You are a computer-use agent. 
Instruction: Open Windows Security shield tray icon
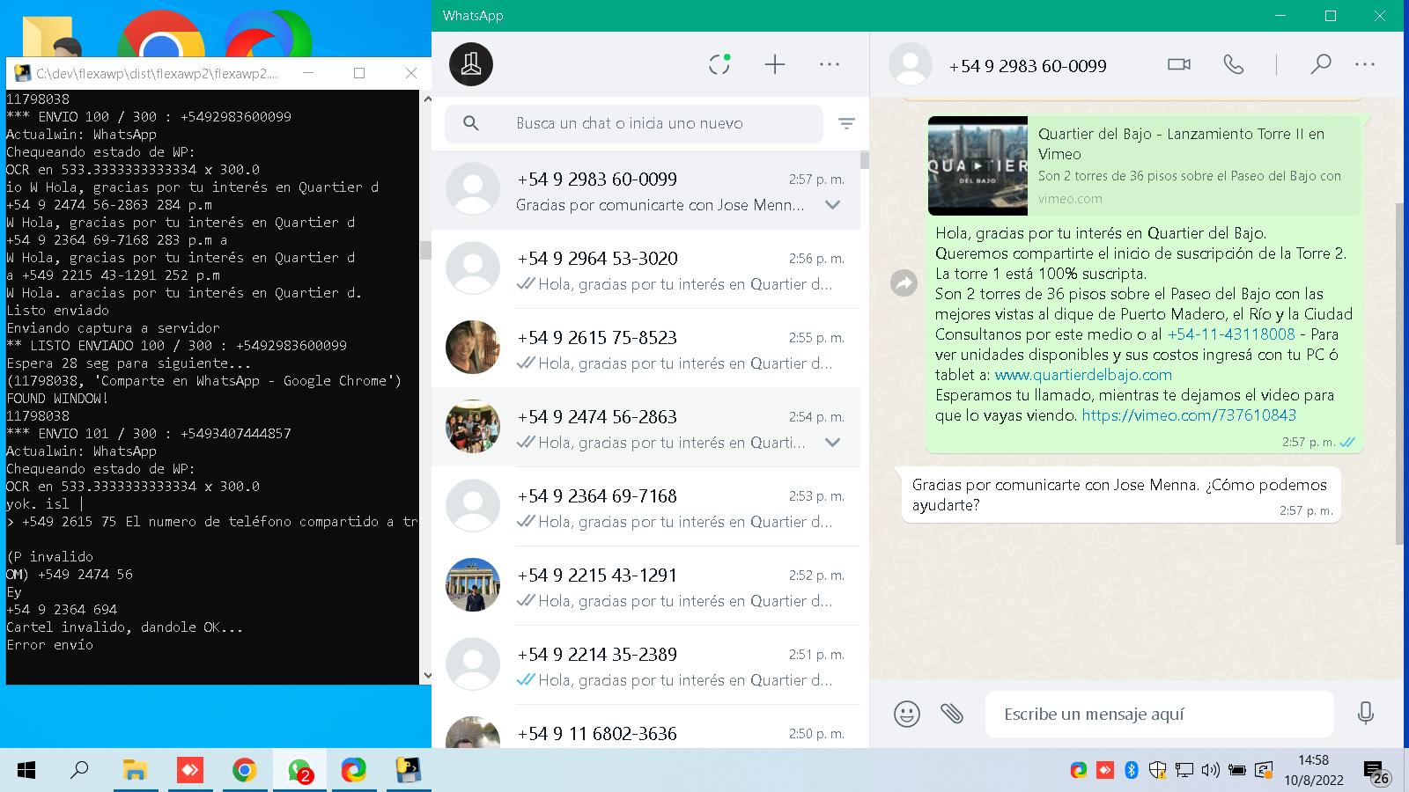point(1158,771)
